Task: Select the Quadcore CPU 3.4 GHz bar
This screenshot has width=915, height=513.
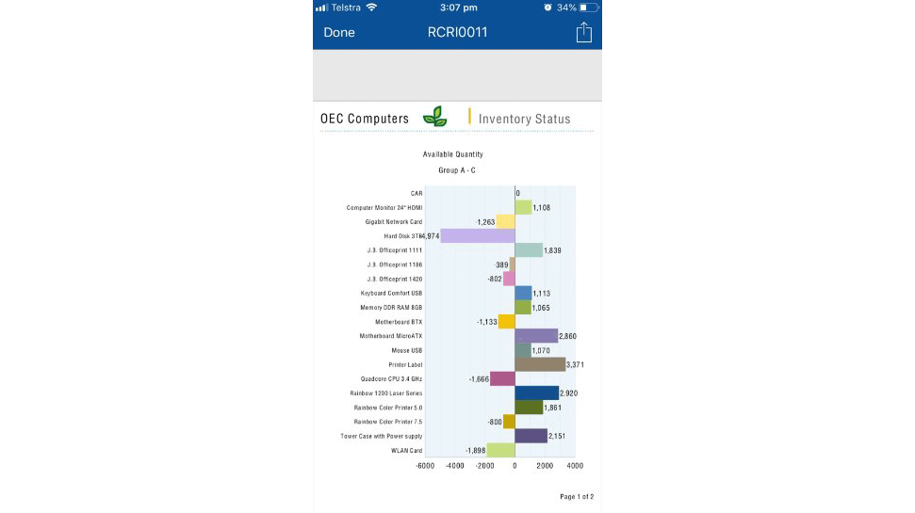Action: point(502,379)
